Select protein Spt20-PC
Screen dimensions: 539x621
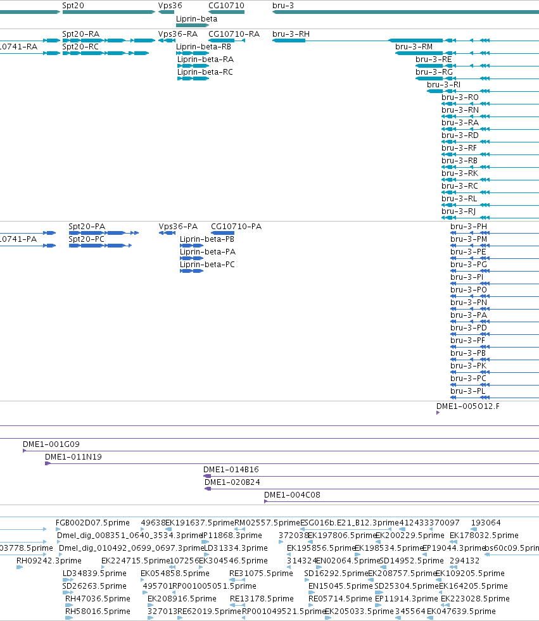point(86,239)
